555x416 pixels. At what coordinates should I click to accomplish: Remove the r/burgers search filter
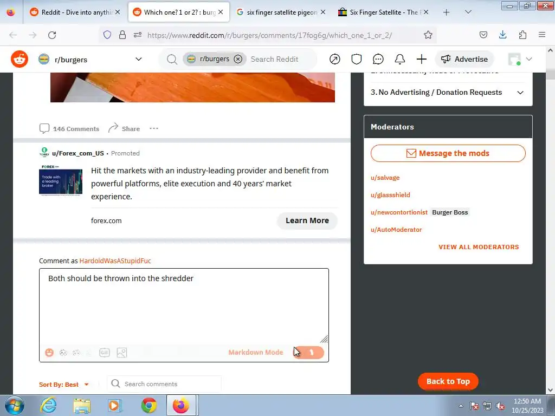[238, 59]
